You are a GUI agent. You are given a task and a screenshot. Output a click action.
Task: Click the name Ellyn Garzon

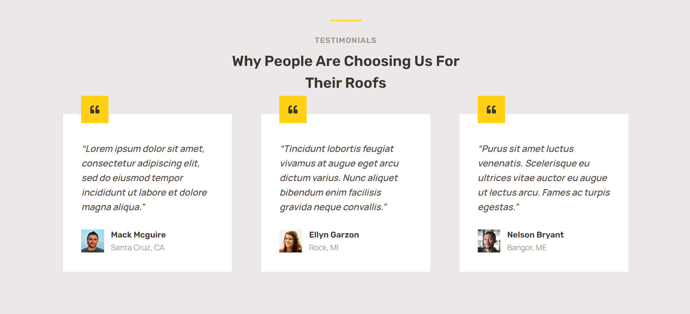click(334, 235)
